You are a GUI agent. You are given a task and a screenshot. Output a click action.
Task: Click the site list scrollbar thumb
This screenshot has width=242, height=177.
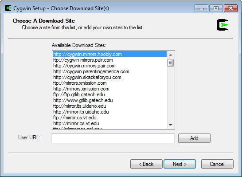click(x=171, y=63)
